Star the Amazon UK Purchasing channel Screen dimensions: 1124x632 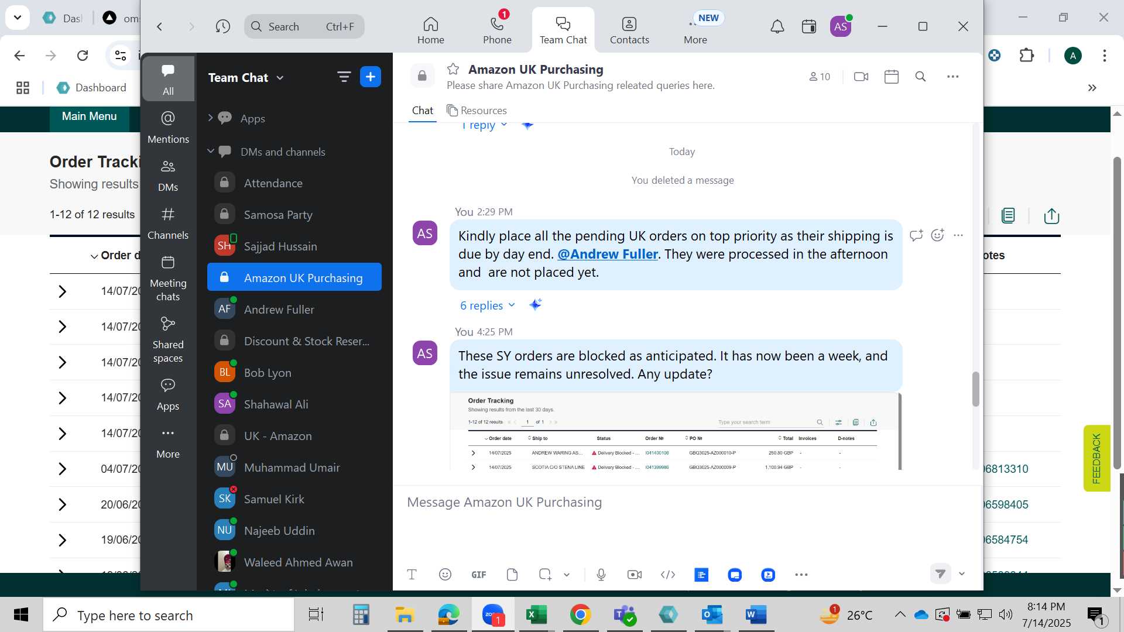pyautogui.click(x=453, y=69)
